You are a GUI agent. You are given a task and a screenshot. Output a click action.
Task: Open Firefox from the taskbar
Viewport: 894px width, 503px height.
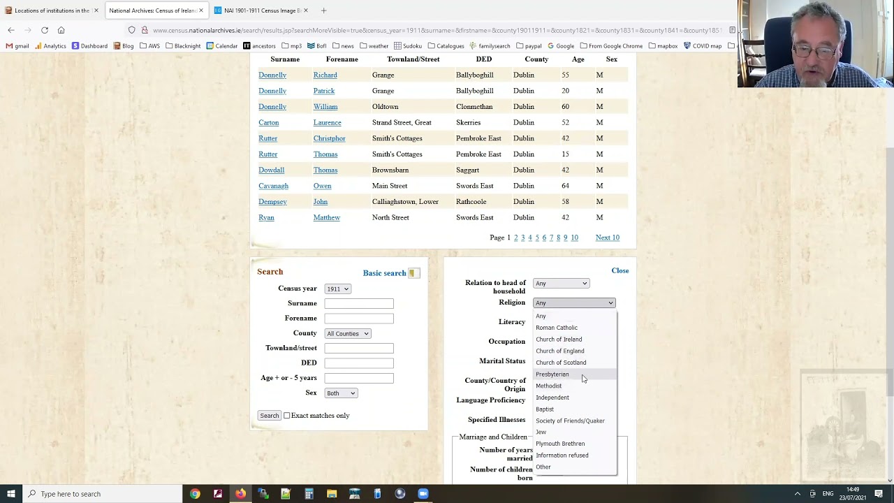pyautogui.click(x=240, y=494)
